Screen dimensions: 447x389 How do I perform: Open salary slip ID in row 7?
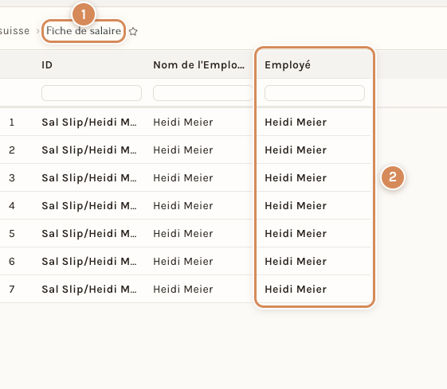89,290
